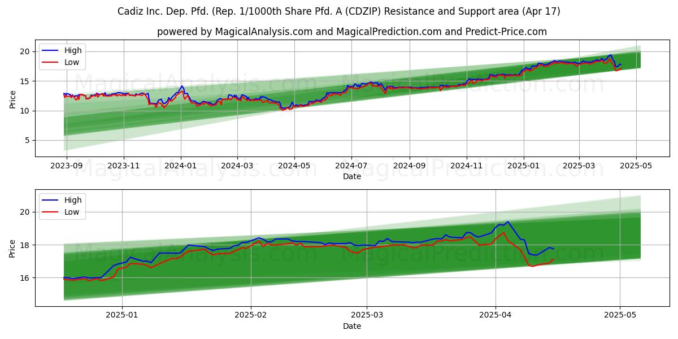Click the price tick '5' on top chart

click(x=28, y=140)
